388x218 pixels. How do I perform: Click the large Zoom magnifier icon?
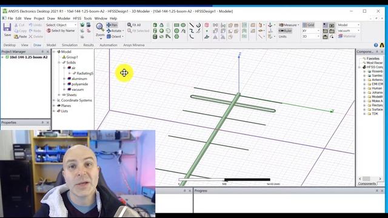(100, 27)
